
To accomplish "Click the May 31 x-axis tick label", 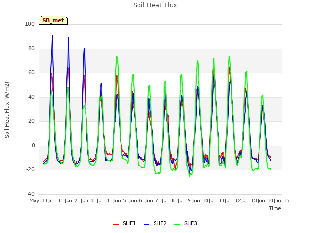I will coord(38,200).
